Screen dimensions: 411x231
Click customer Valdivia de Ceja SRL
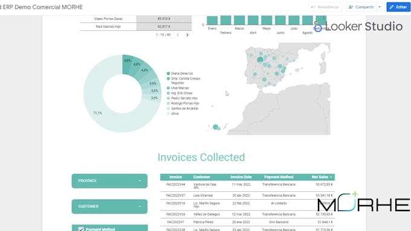click(x=205, y=186)
